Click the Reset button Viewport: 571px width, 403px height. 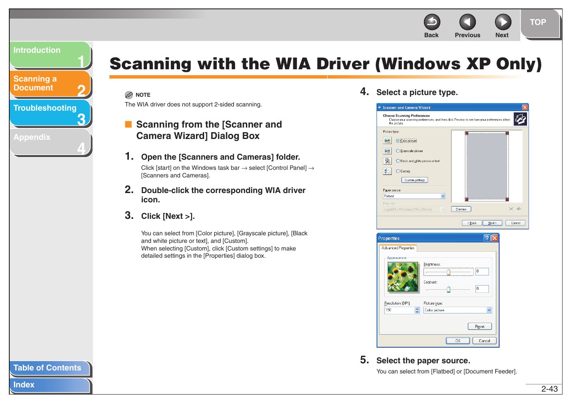pos(480,326)
